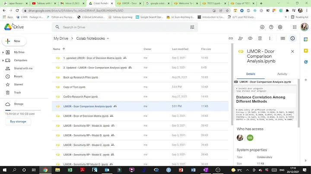
Task: Click the share person-add icon
Action: coord(241,38)
